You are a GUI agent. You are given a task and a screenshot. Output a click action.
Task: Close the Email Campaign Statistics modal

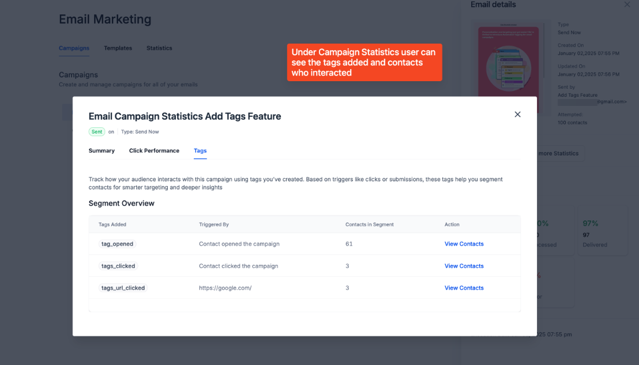tap(517, 115)
